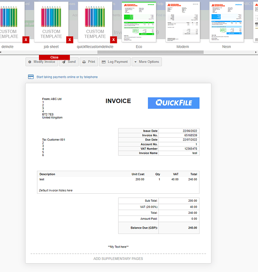This screenshot has height=272, width=258.
Task: Select the job sheet template thumbnail
Action: 51,22
